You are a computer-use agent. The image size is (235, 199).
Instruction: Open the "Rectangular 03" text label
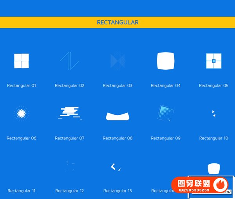click(117, 85)
